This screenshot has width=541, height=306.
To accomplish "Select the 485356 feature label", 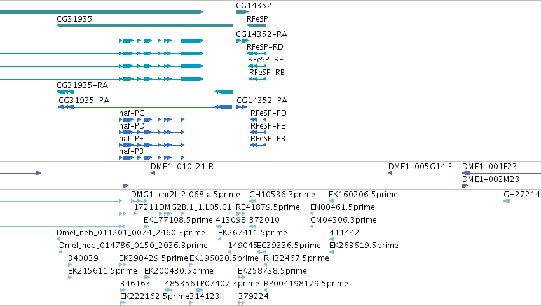I will (x=180, y=284).
